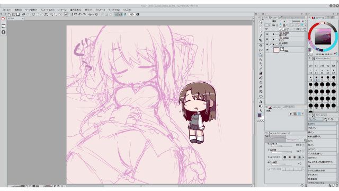The height and width of the screenshot is (191, 339).
Task: Click the Transform (scale/rotate) icon in the command bar
Action: pos(46,14)
